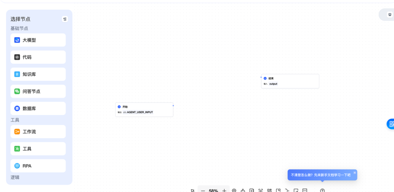Viewport: 394px width, 192px height.
Task: Pick the 工具 tool node
Action: [x=38, y=149]
